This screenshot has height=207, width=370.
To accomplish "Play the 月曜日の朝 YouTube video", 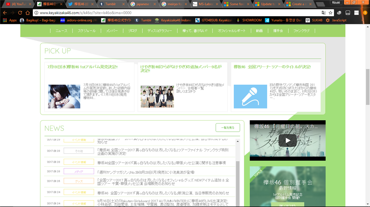I will coord(287,141).
